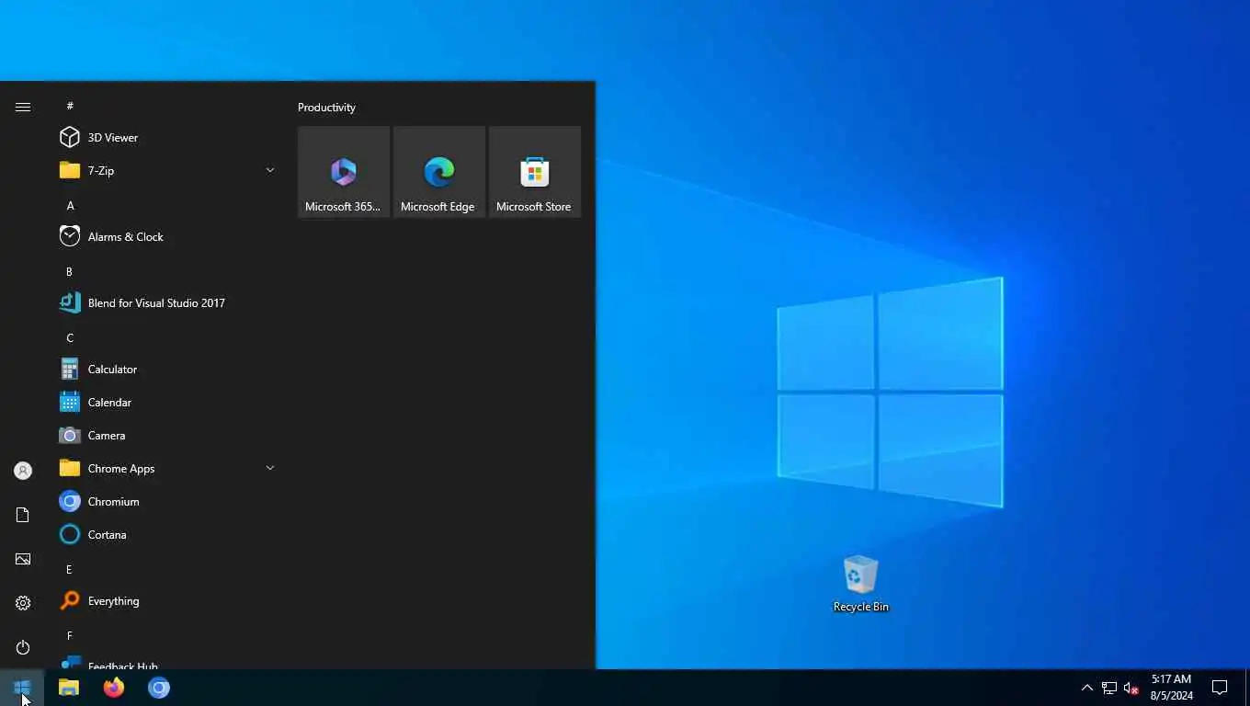This screenshot has height=706, width=1250.
Task: Open the 7-Zip folder entry
Action: (169, 170)
